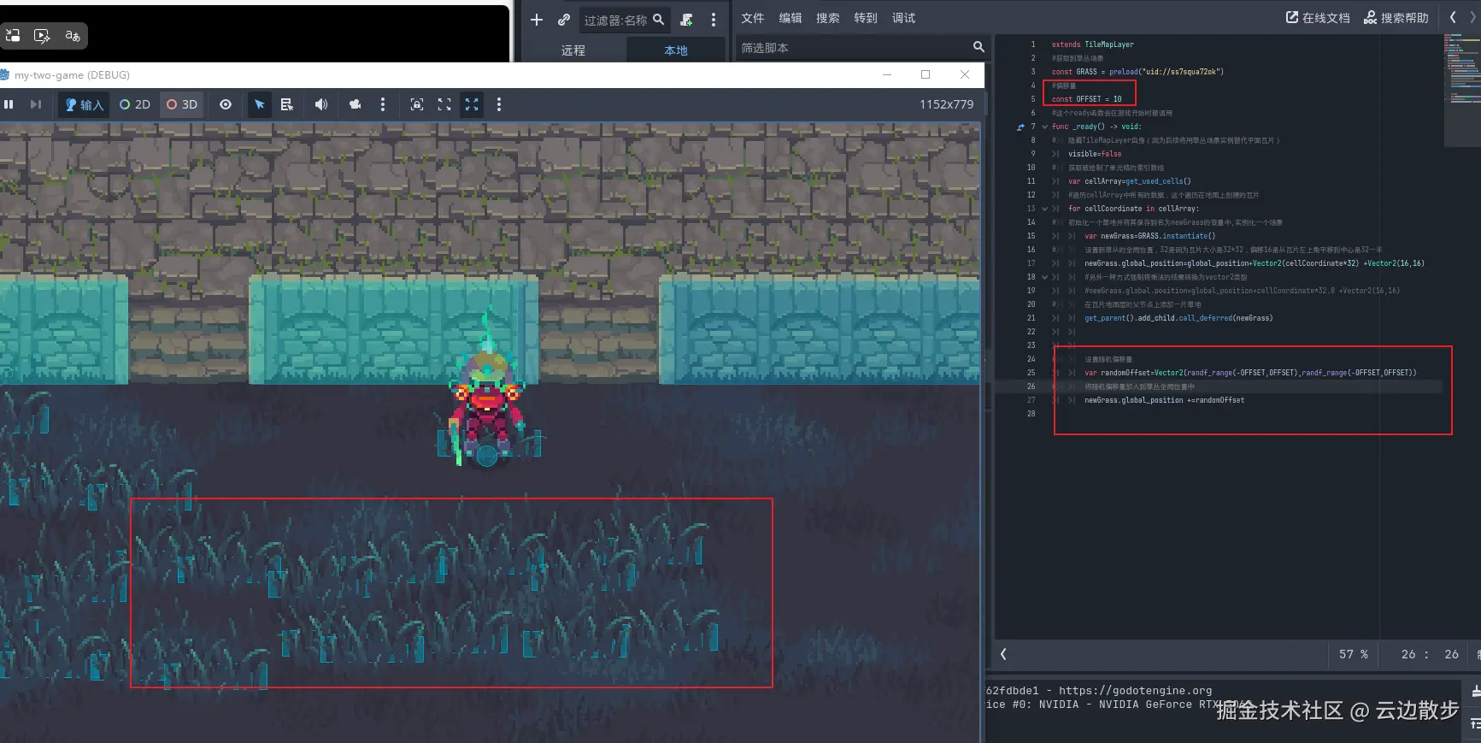This screenshot has height=743, width=1481.
Task: Open the game toolbar overflow menu
Action: 499,104
